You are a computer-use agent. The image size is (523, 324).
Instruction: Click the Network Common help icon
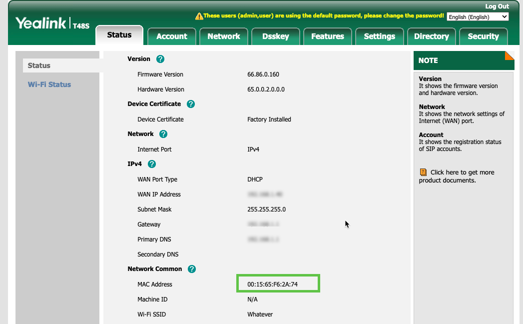click(192, 269)
